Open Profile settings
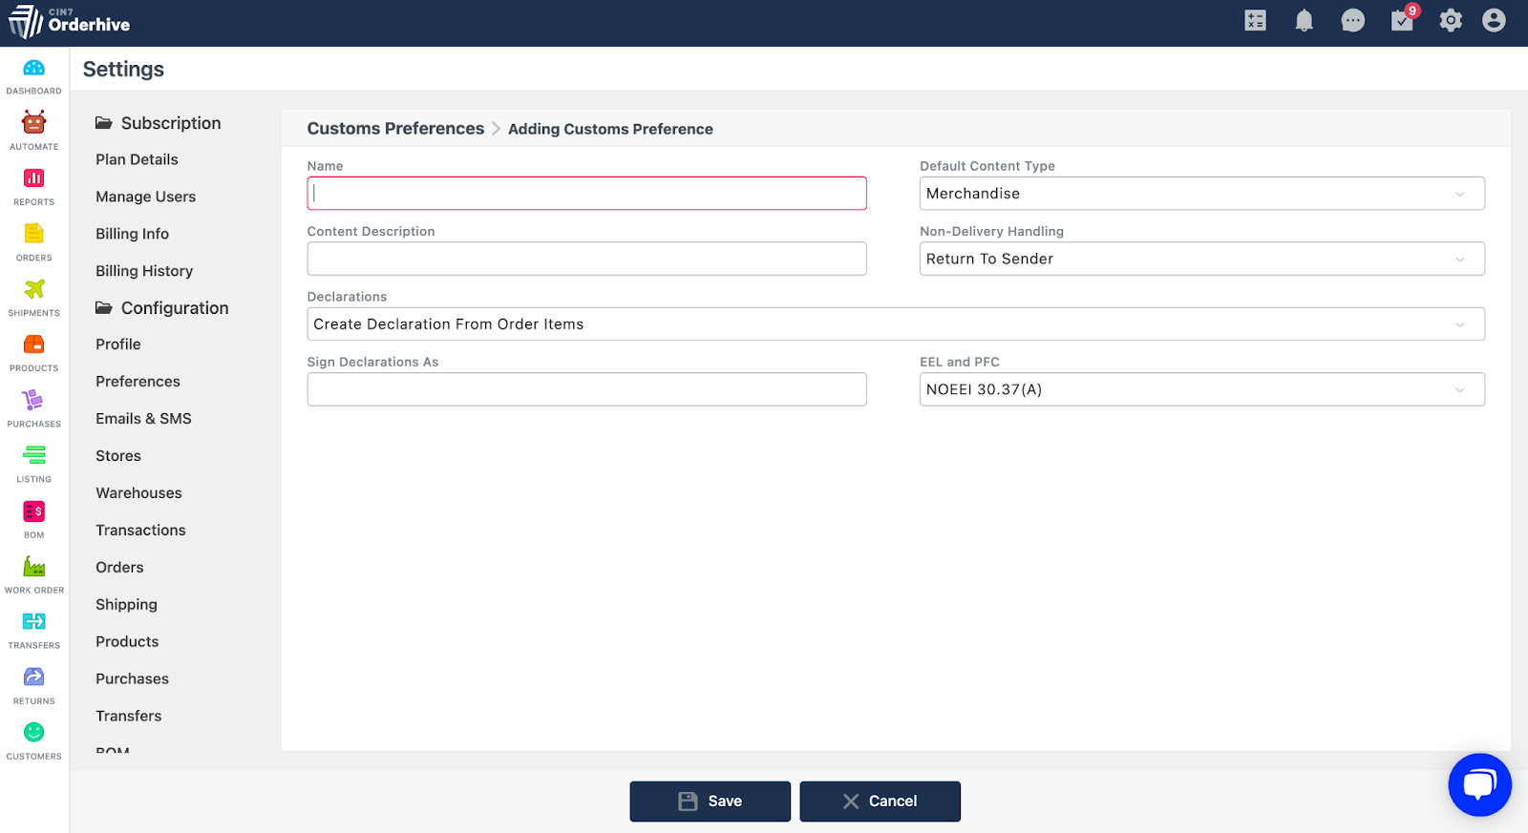1528x833 pixels. [118, 344]
